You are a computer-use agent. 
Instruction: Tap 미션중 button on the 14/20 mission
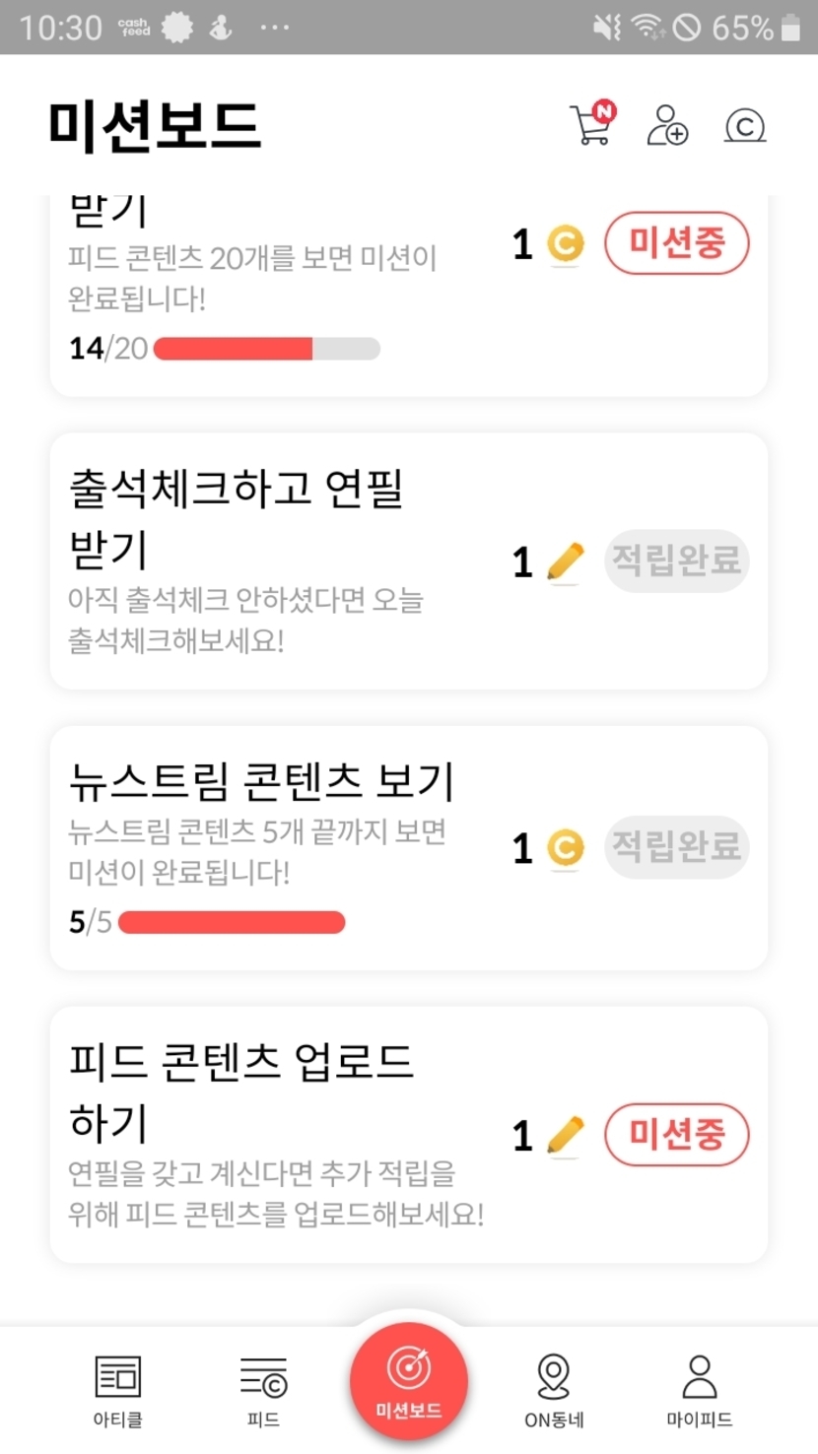tap(676, 242)
